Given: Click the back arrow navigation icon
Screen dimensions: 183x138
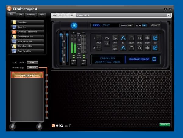Looking at the screenshot, I should (x=54, y=15).
